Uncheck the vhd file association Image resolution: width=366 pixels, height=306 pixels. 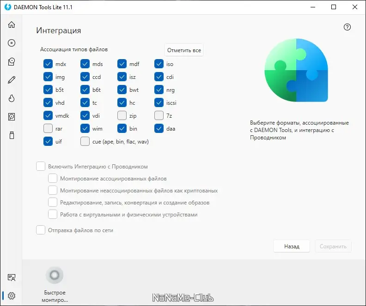point(48,102)
